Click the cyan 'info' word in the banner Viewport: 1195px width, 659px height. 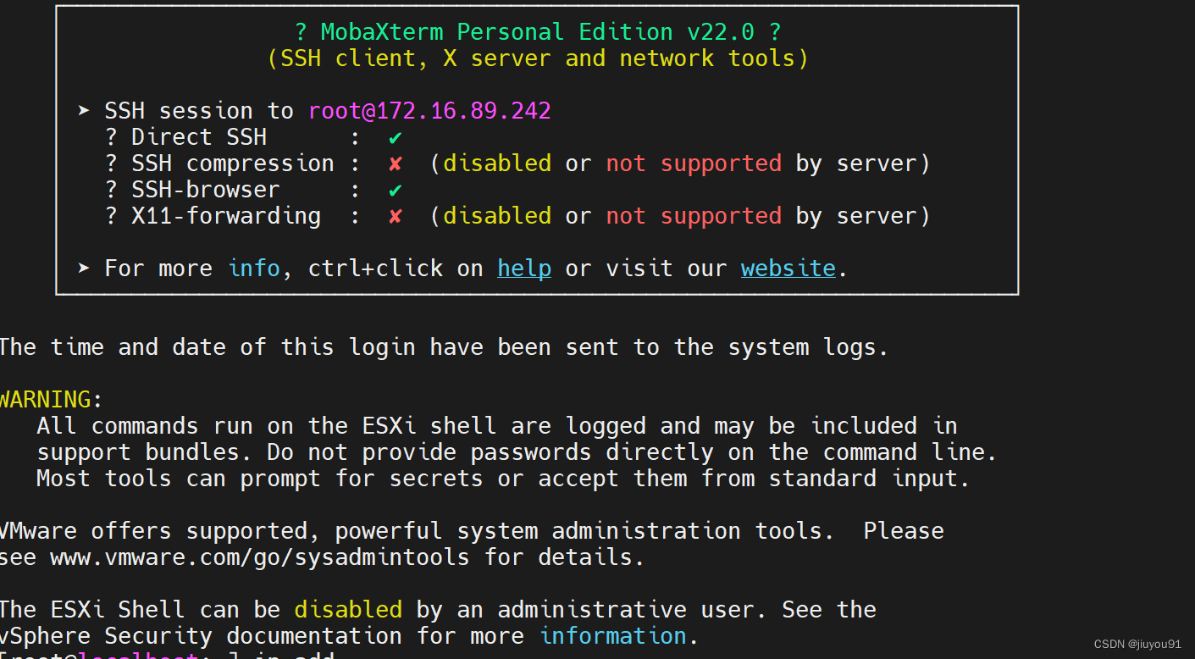[x=254, y=269]
